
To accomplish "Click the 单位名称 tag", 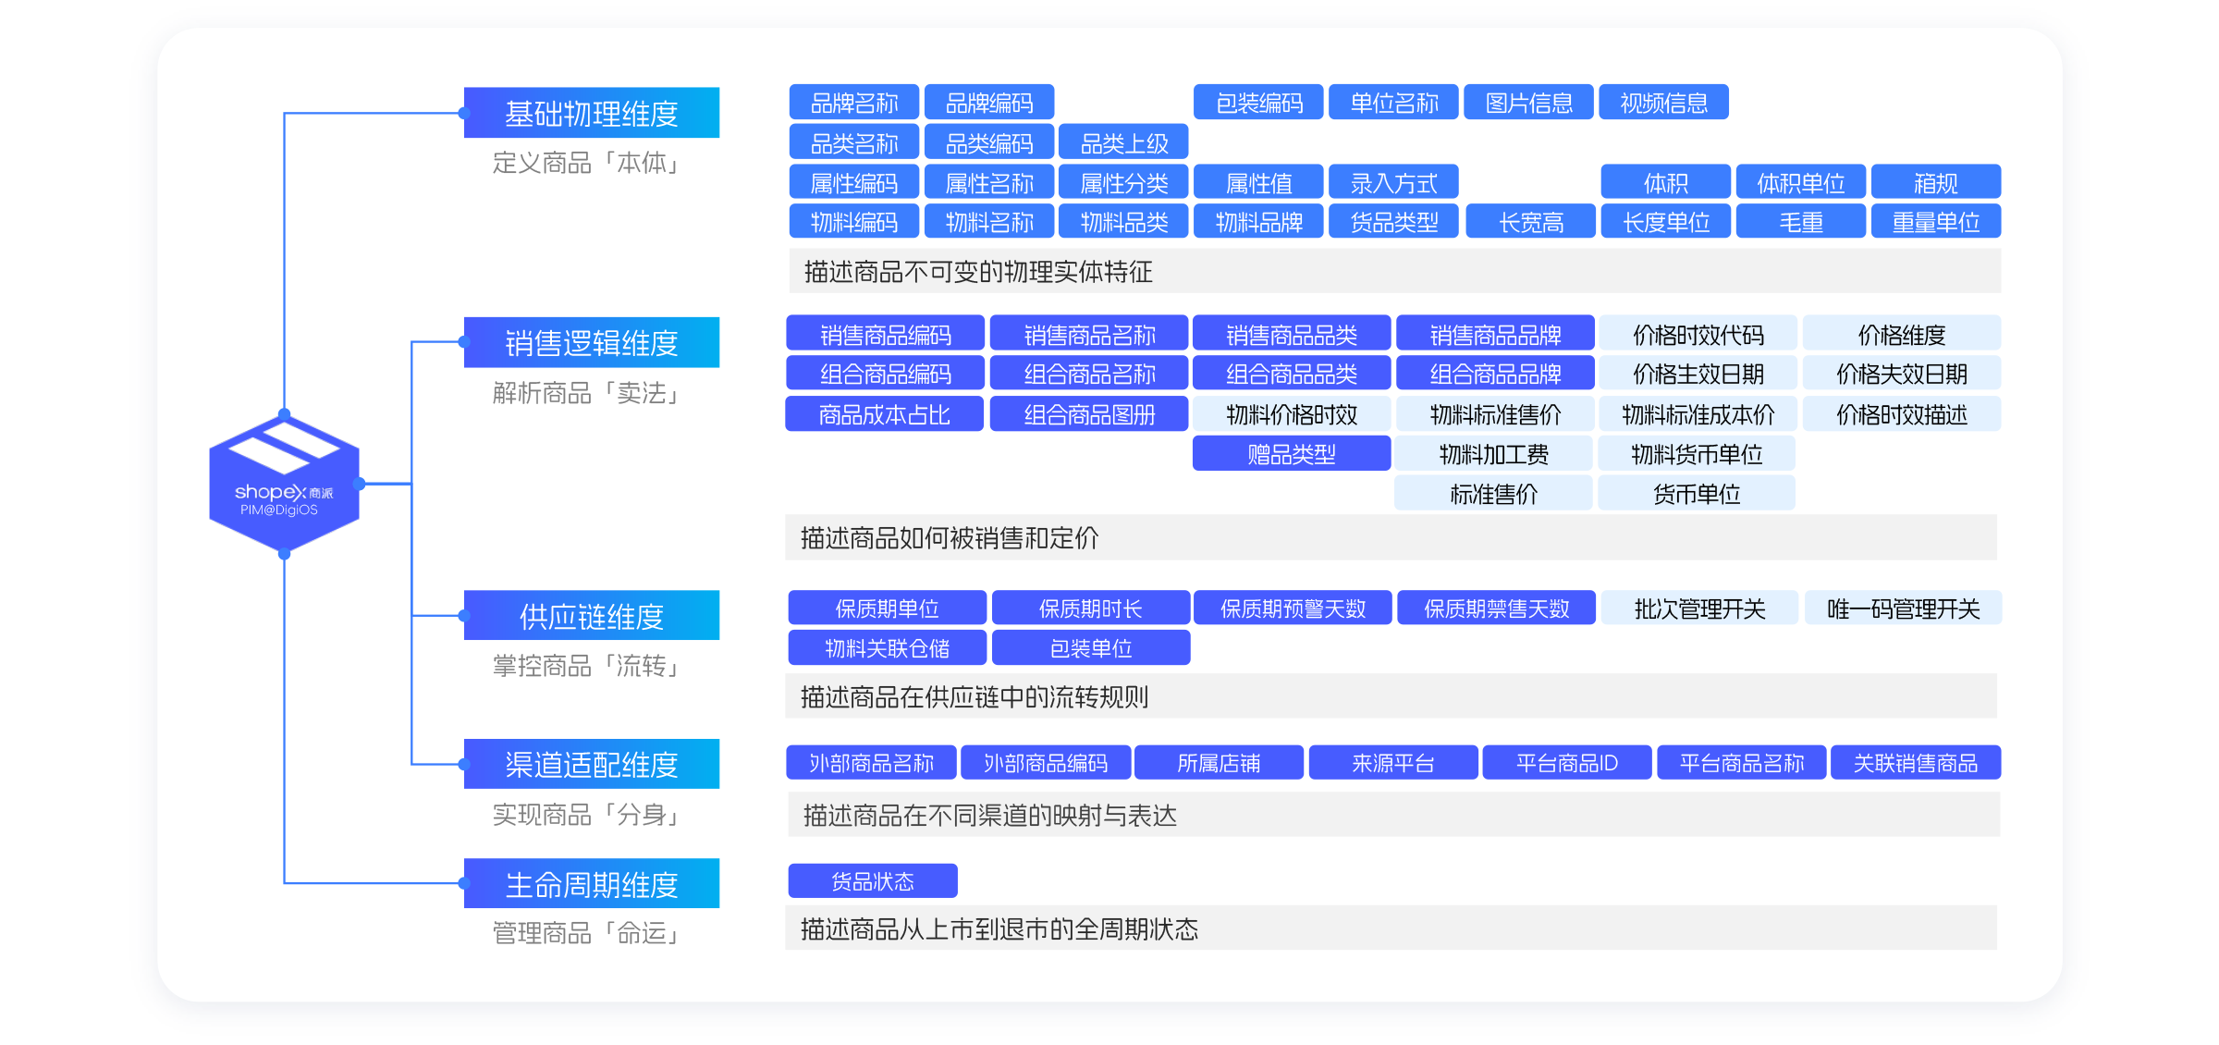I will (1393, 103).
